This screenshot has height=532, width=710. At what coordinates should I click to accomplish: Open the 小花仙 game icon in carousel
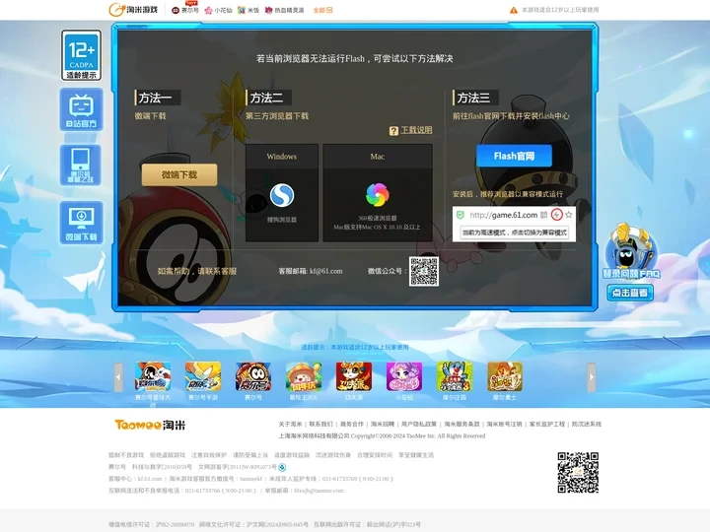(404, 376)
